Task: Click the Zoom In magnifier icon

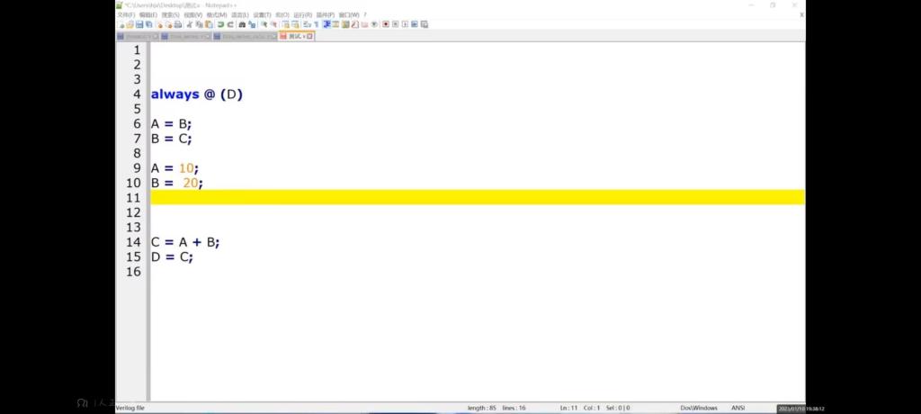Action: (264, 24)
